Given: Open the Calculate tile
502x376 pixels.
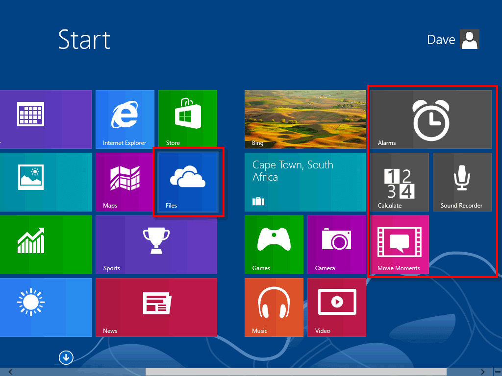Looking at the screenshot, I should pos(400,182).
